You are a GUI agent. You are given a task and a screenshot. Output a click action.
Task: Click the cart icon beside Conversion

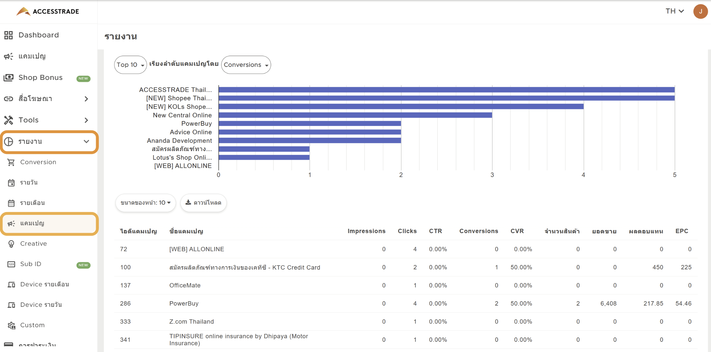[x=11, y=162]
